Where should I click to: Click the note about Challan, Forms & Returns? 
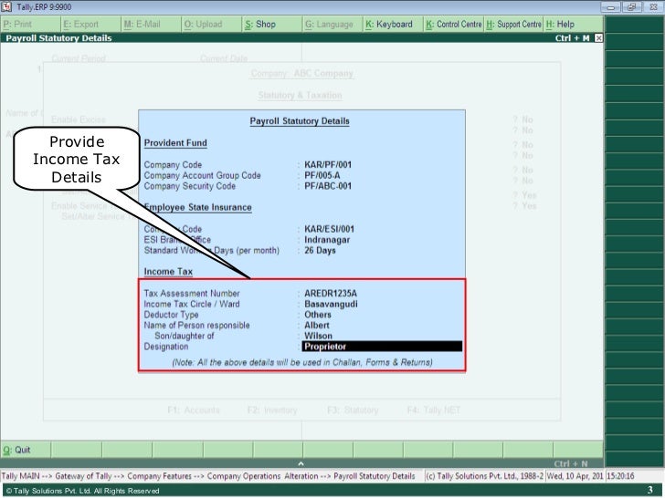coord(302,362)
